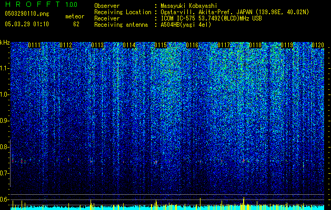
Task: Click the 0.9 frequency axis label
Action: [x=4, y=121]
